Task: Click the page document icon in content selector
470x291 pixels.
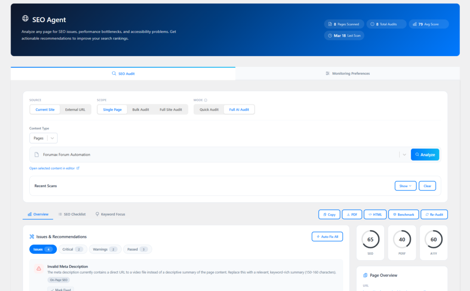Action: [x=37, y=155]
